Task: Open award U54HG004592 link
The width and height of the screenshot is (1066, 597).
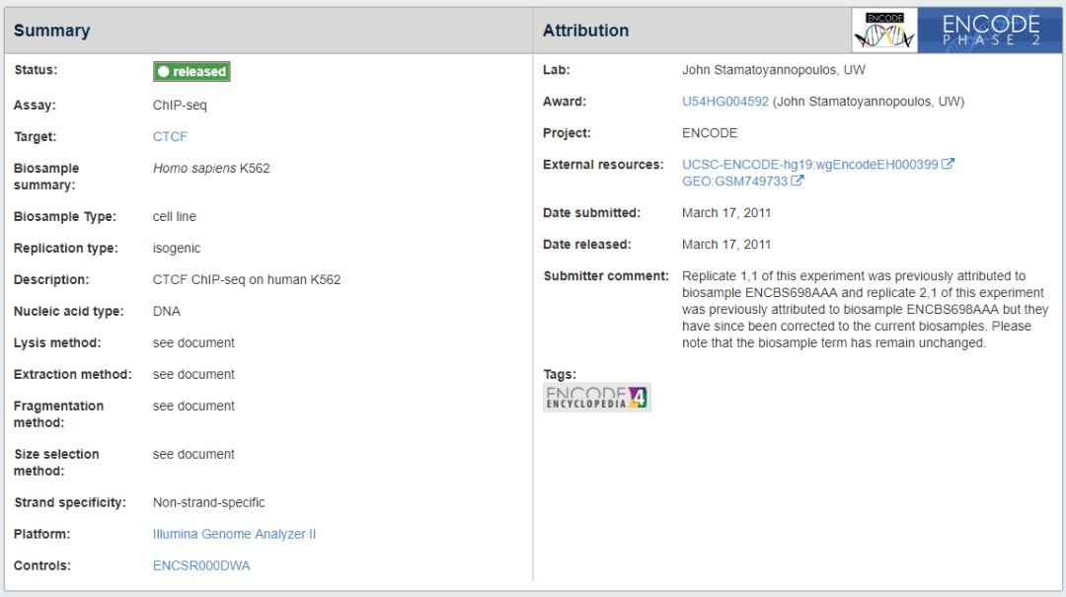Action: [725, 101]
